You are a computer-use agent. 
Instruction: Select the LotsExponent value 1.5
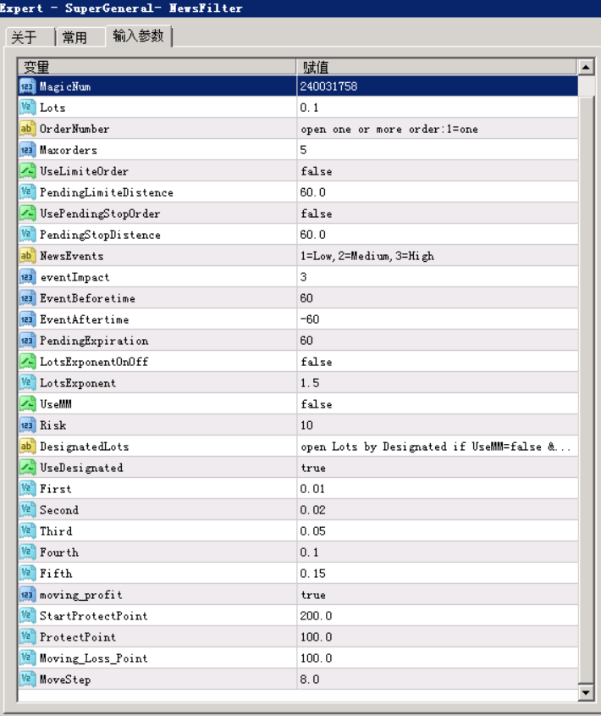tap(310, 383)
